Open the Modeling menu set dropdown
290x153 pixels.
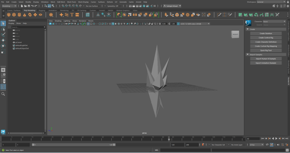tap(9, 6)
